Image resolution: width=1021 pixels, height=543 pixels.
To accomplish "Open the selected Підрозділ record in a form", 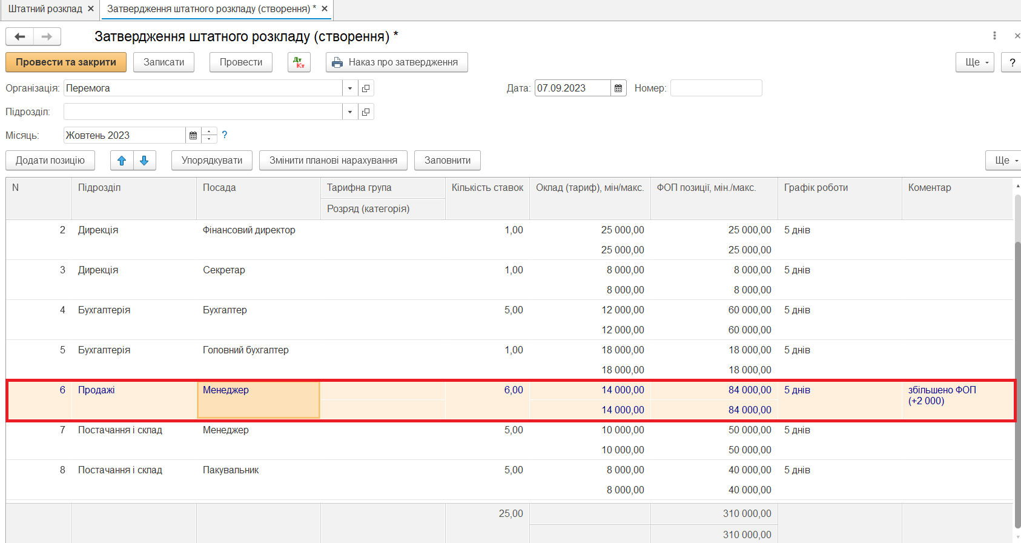I will point(366,112).
